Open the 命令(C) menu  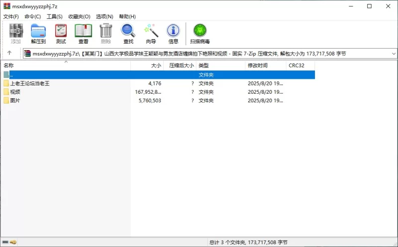click(x=32, y=17)
